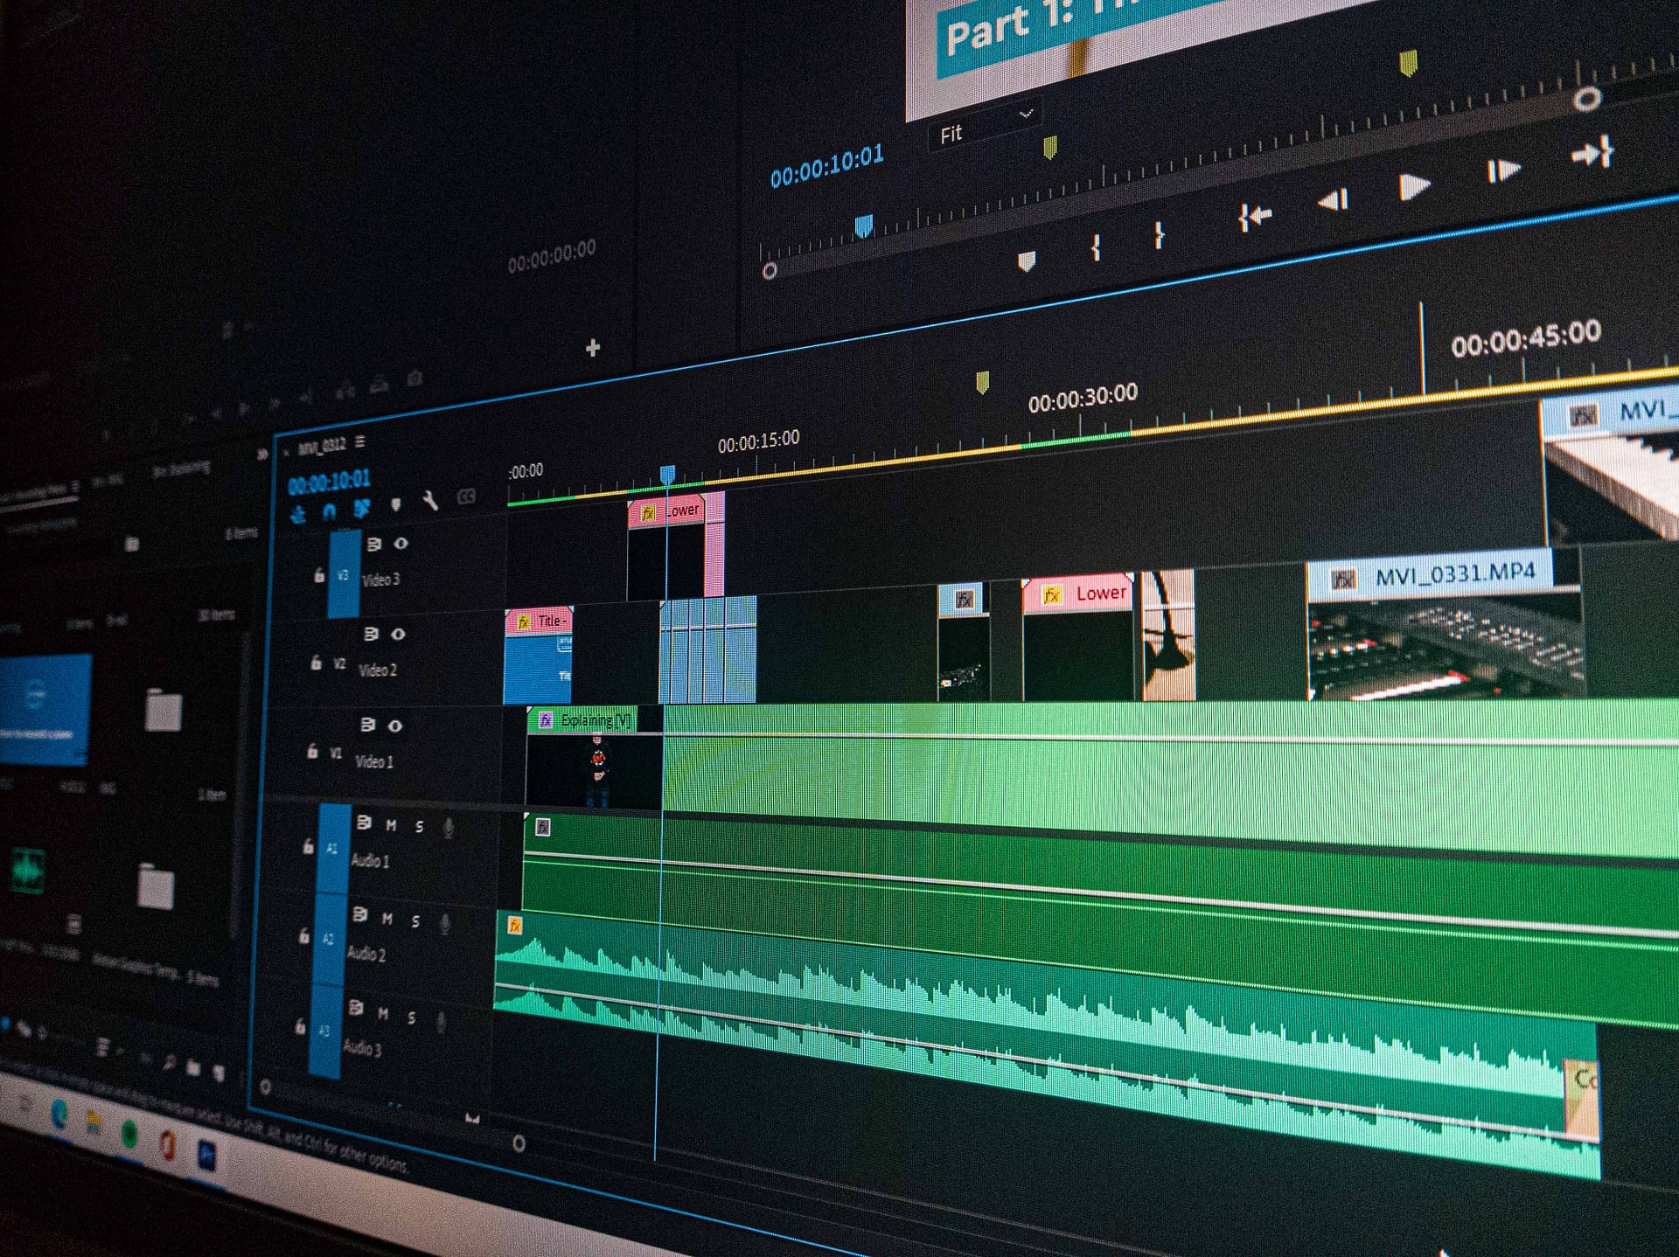The image size is (1679, 1257).
Task: Open File Explorer from the taskbar
Action: tap(94, 1123)
